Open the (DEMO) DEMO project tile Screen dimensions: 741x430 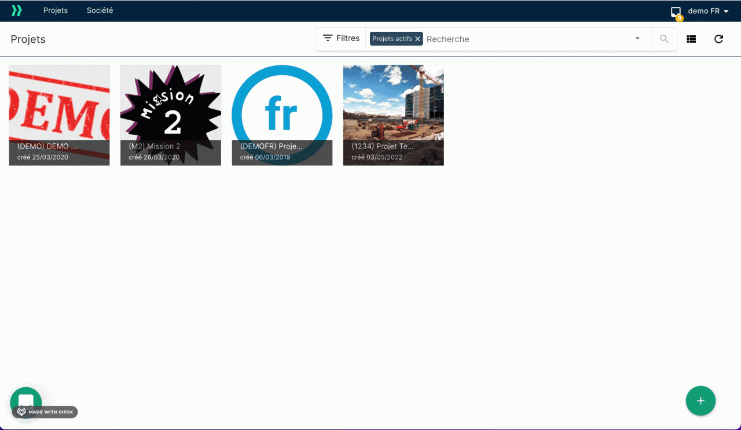point(59,115)
